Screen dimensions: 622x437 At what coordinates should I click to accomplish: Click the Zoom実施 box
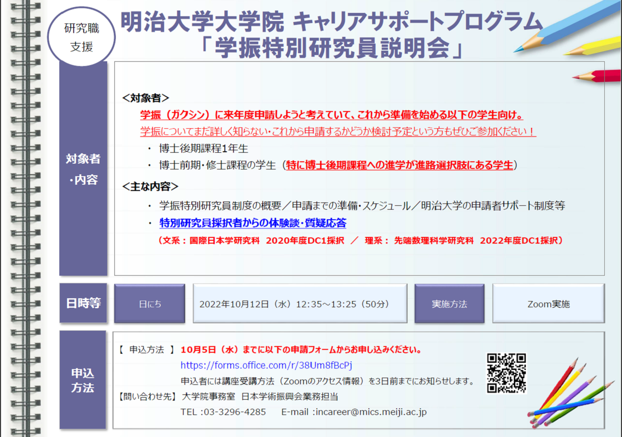[x=548, y=303]
